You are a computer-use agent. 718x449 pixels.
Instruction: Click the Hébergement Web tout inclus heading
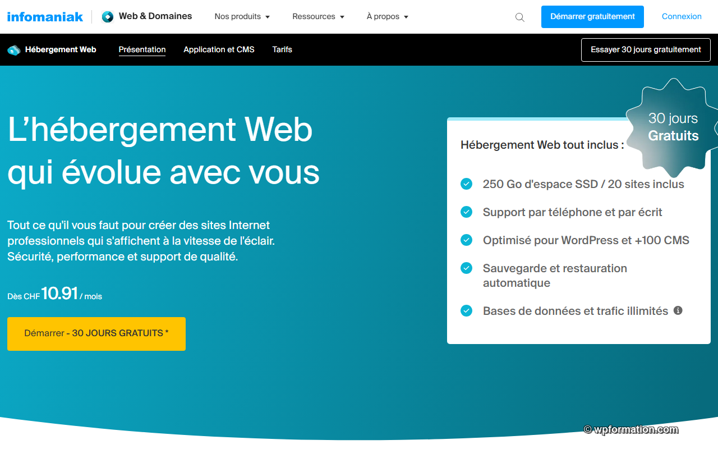coord(542,145)
